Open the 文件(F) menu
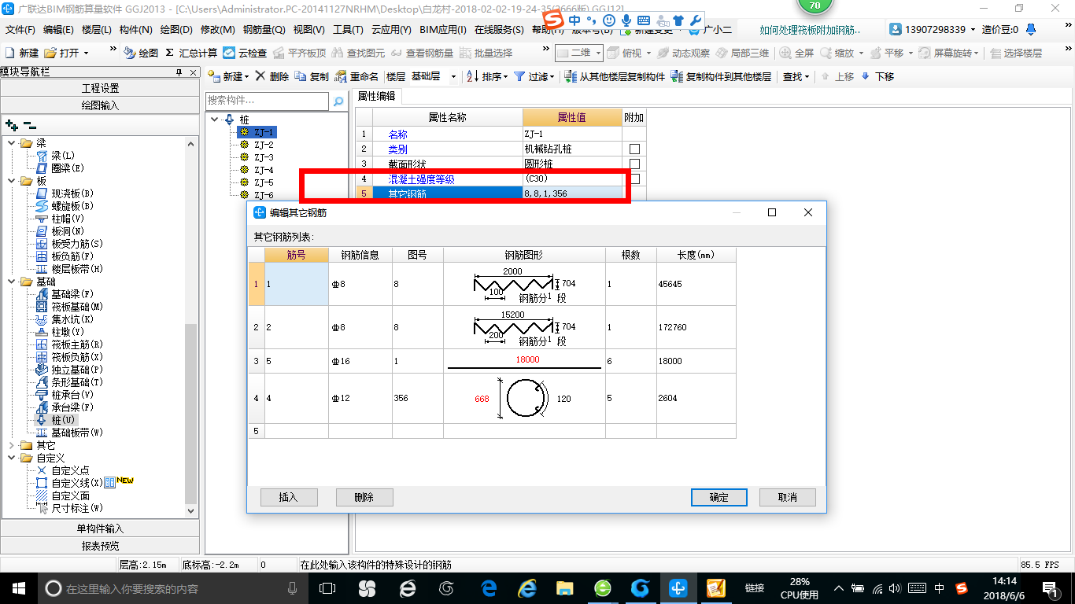The width and height of the screenshot is (1075, 604). 20,30
